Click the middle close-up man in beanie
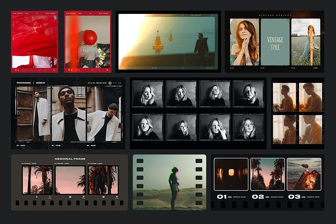Viewport: 336px width, 224px height. coord(68,113)
